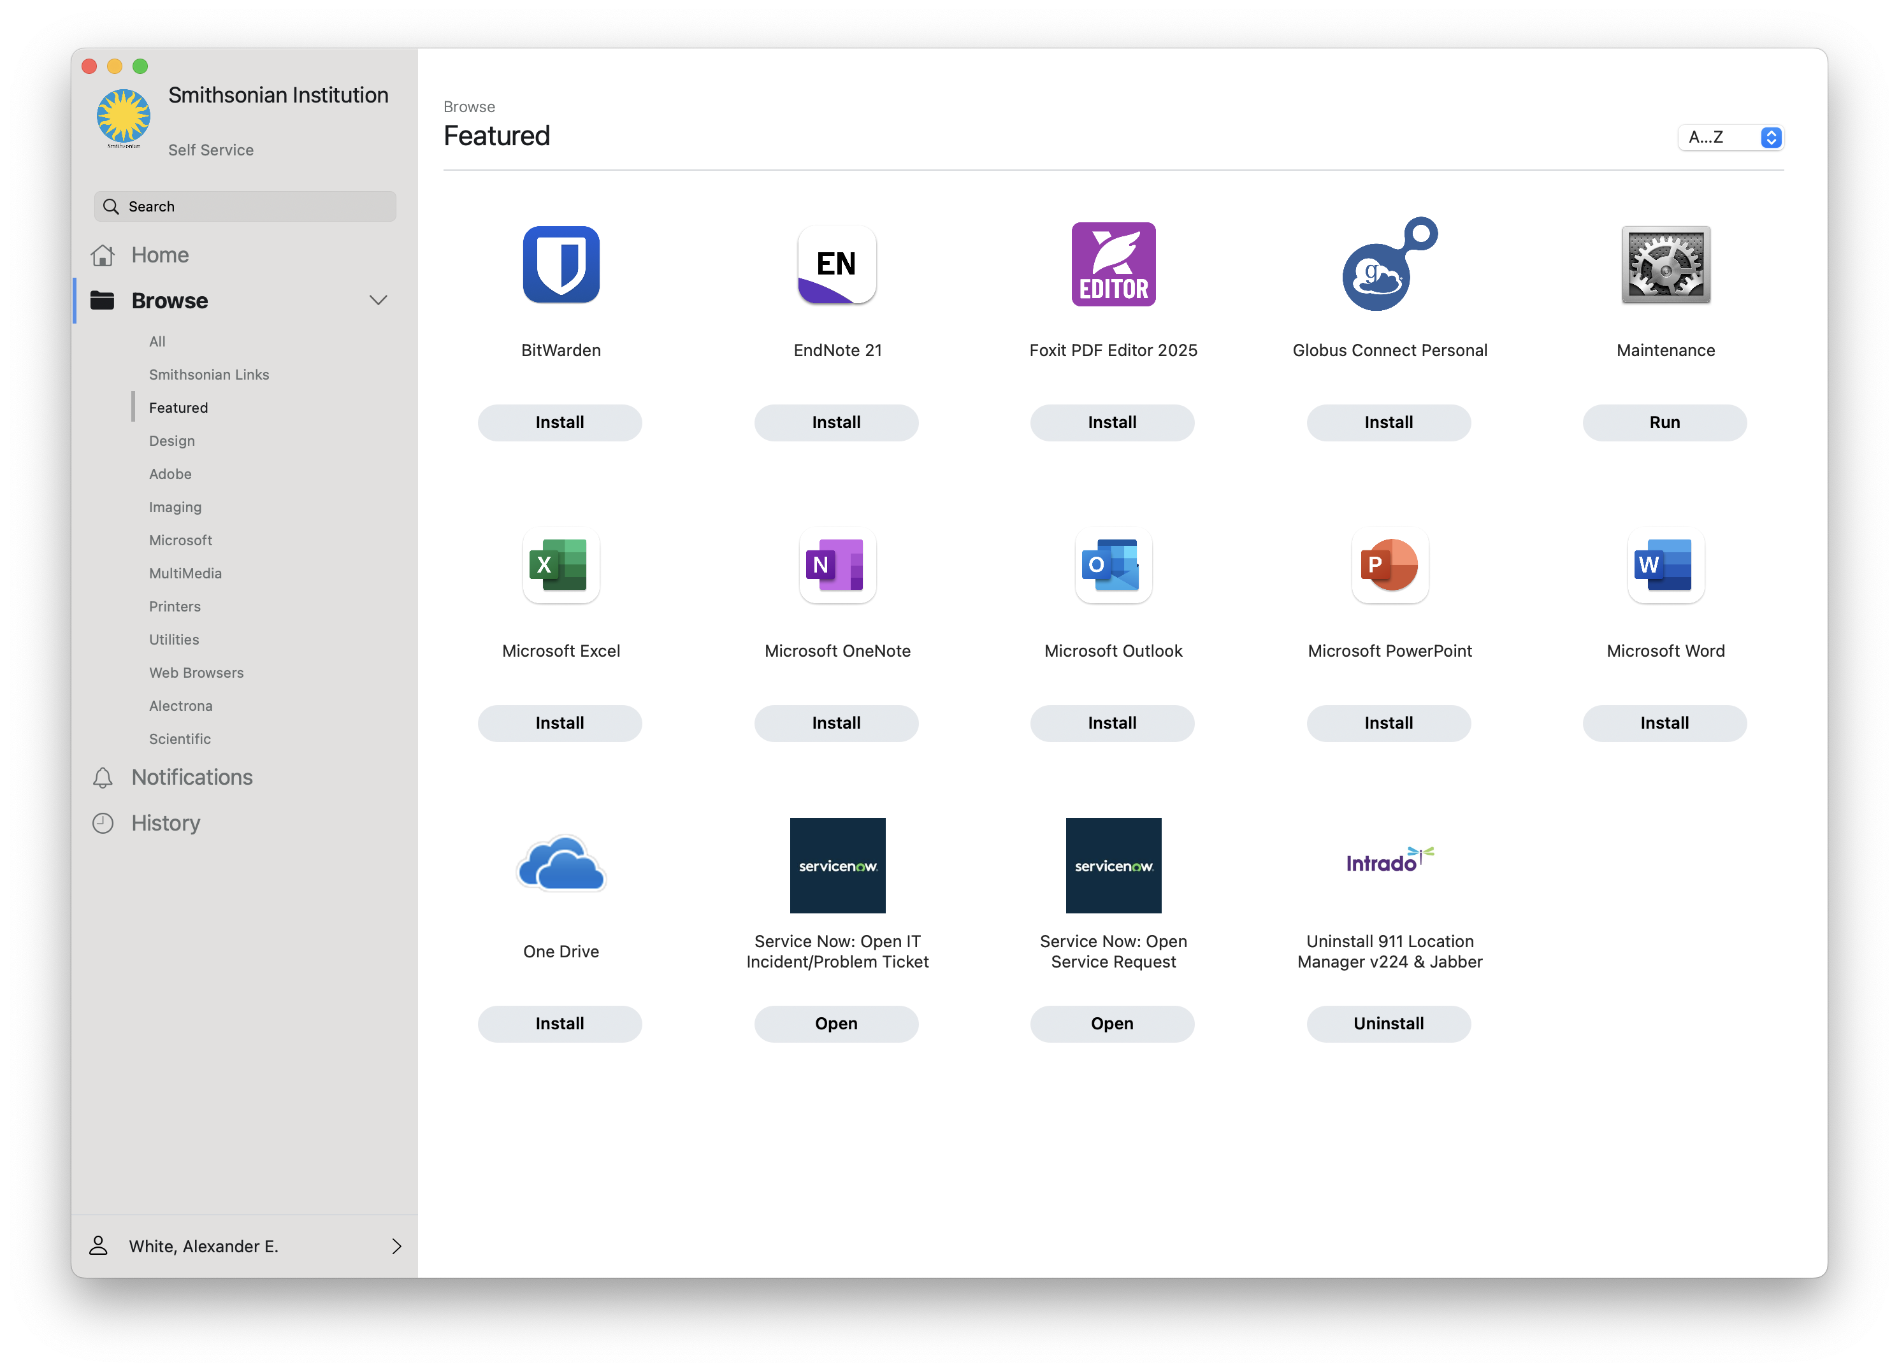1899x1372 pixels.
Task: Select the Intrado uninstall item icon
Action: point(1389,861)
